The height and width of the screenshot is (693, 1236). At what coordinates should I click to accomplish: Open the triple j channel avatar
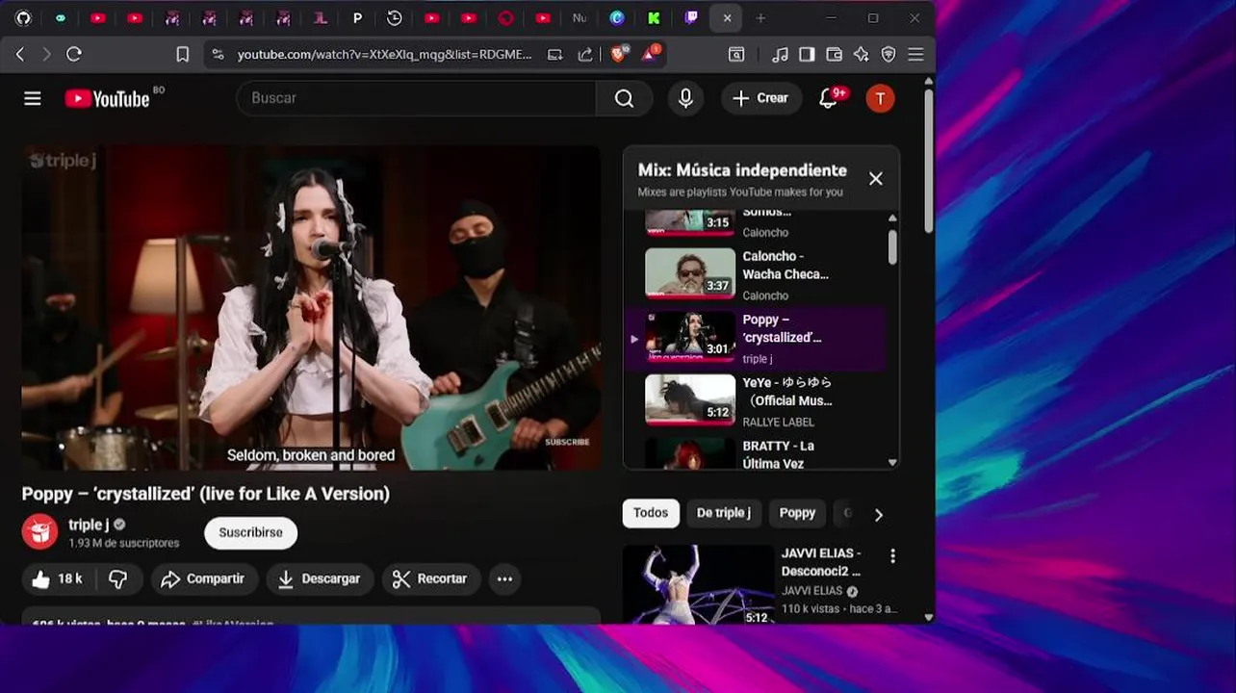tap(39, 532)
